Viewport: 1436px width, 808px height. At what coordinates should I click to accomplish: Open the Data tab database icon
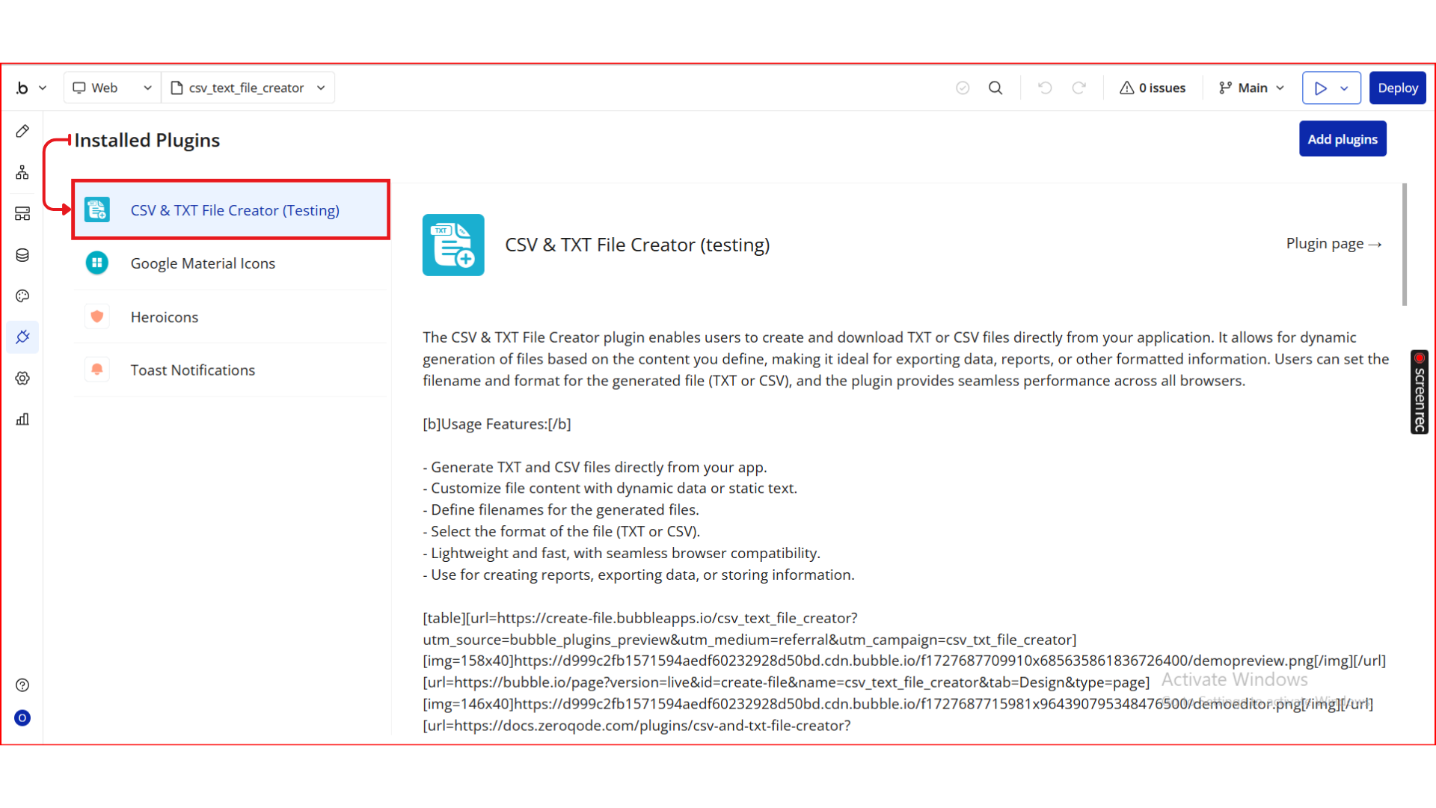tap(22, 255)
